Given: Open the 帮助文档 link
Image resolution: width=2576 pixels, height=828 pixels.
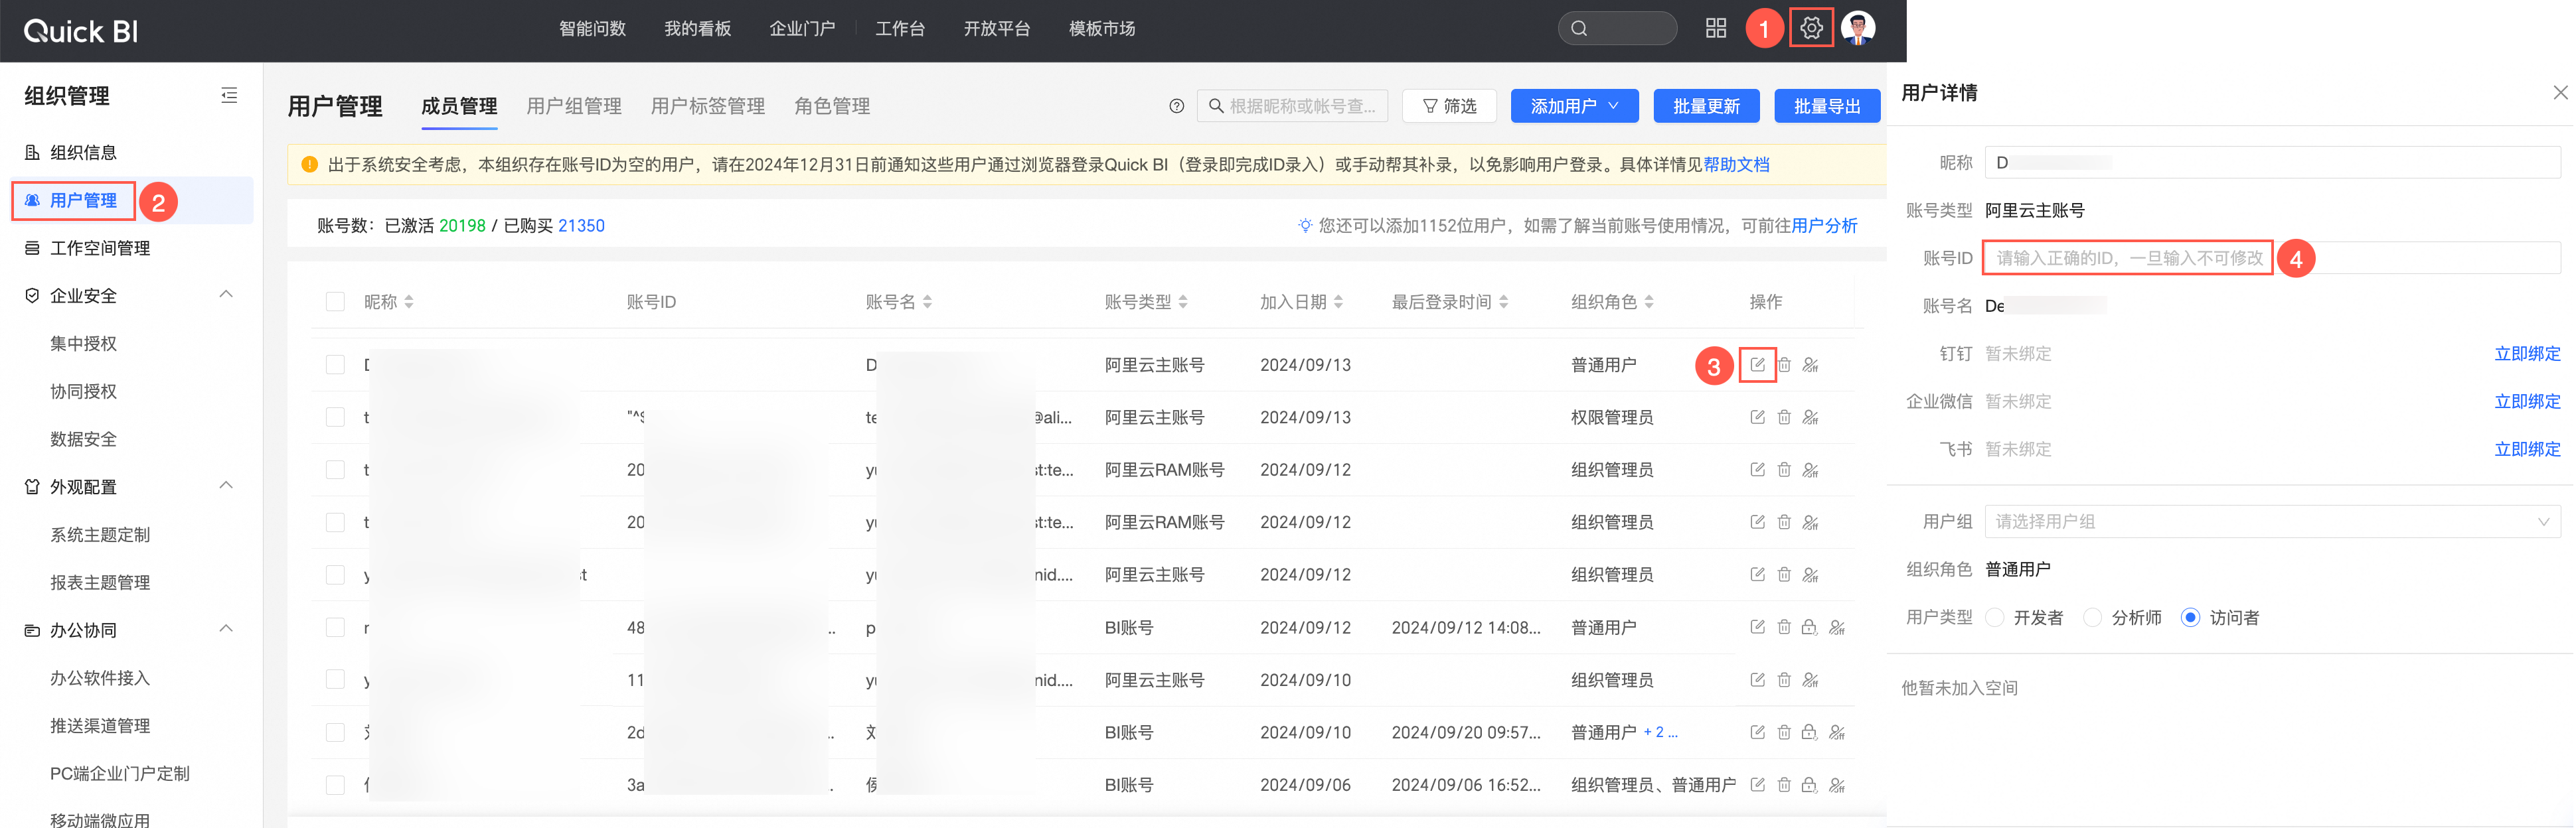Looking at the screenshot, I should point(1737,165).
